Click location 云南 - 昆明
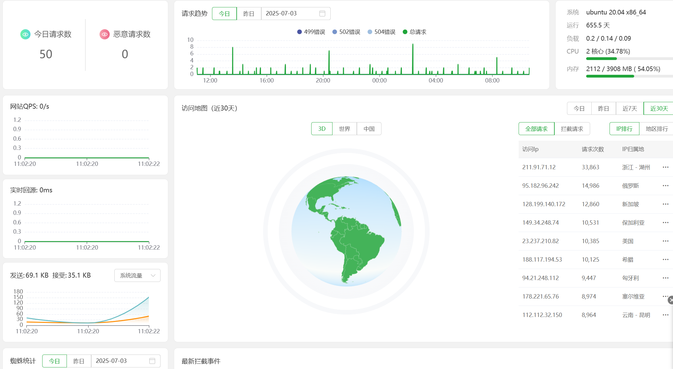 (636, 315)
